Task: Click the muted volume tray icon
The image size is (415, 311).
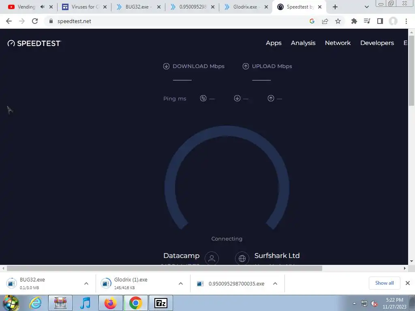Action: 374,304
